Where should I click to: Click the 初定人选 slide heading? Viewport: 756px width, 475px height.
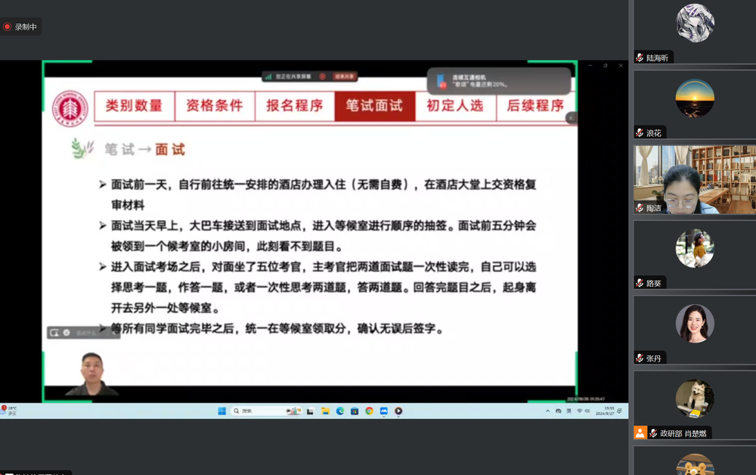tap(455, 106)
